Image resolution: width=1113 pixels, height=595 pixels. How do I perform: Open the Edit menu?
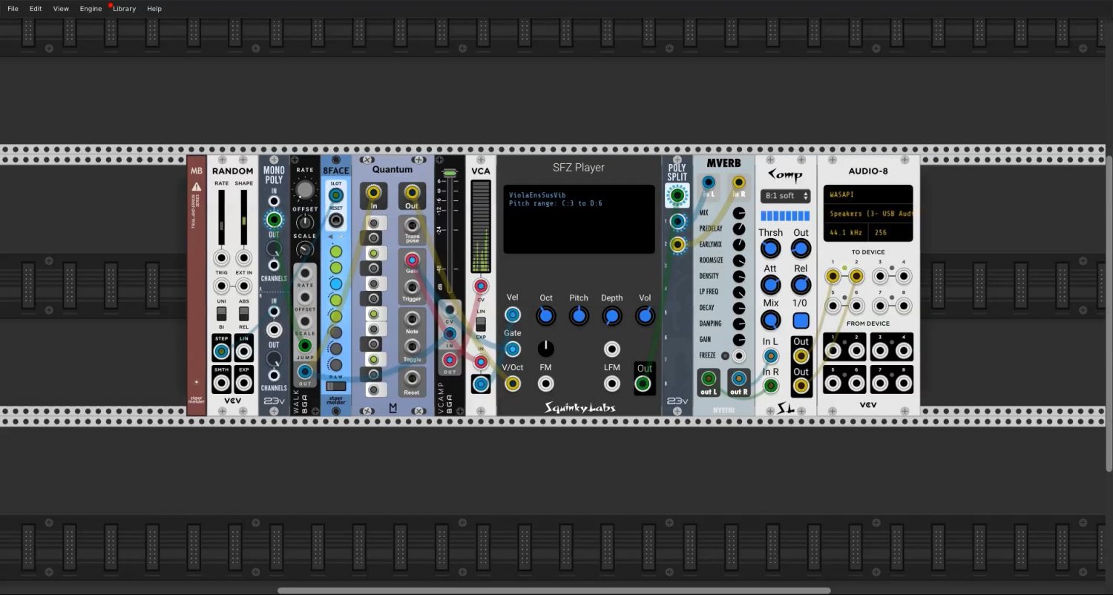pos(36,9)
